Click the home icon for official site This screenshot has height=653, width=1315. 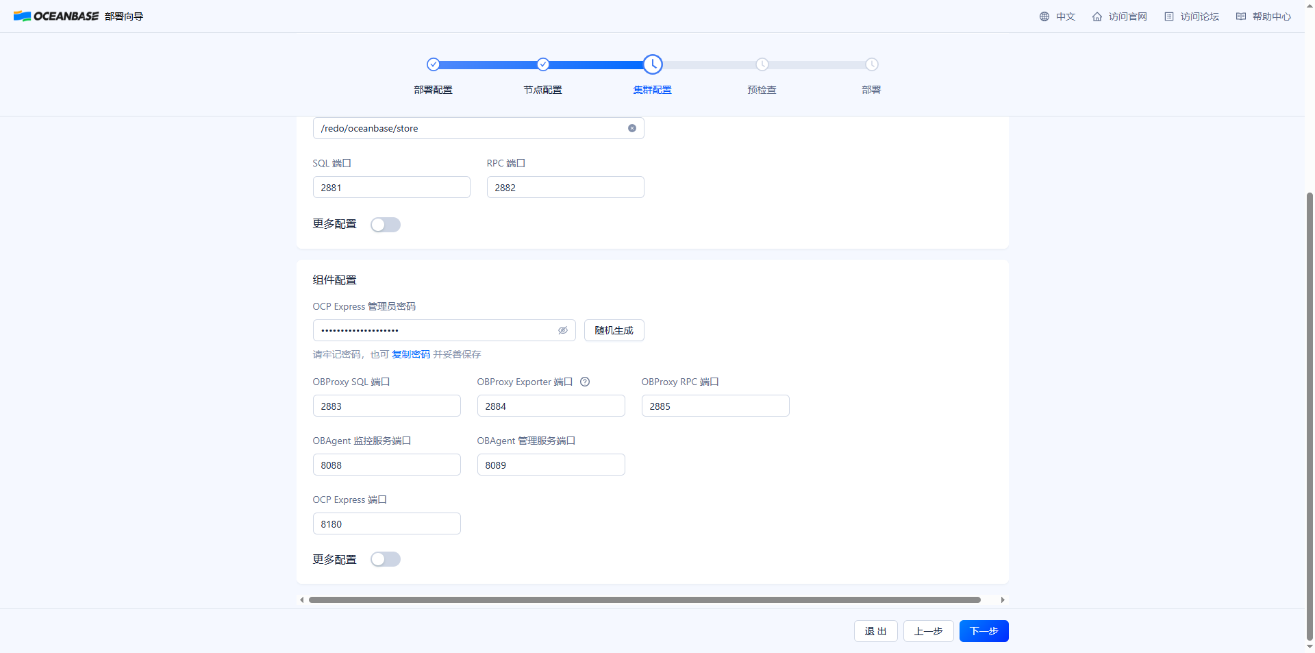[1097, 16]
